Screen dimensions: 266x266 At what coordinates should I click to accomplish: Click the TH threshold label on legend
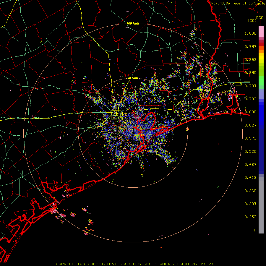(254, 230)
